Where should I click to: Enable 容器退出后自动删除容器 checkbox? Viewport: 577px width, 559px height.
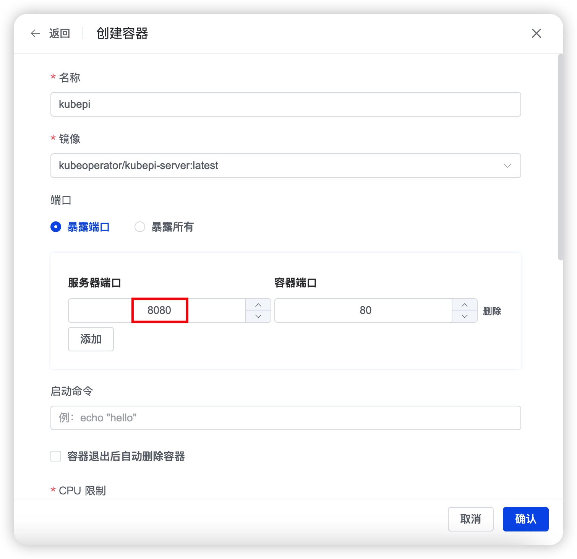56,456
